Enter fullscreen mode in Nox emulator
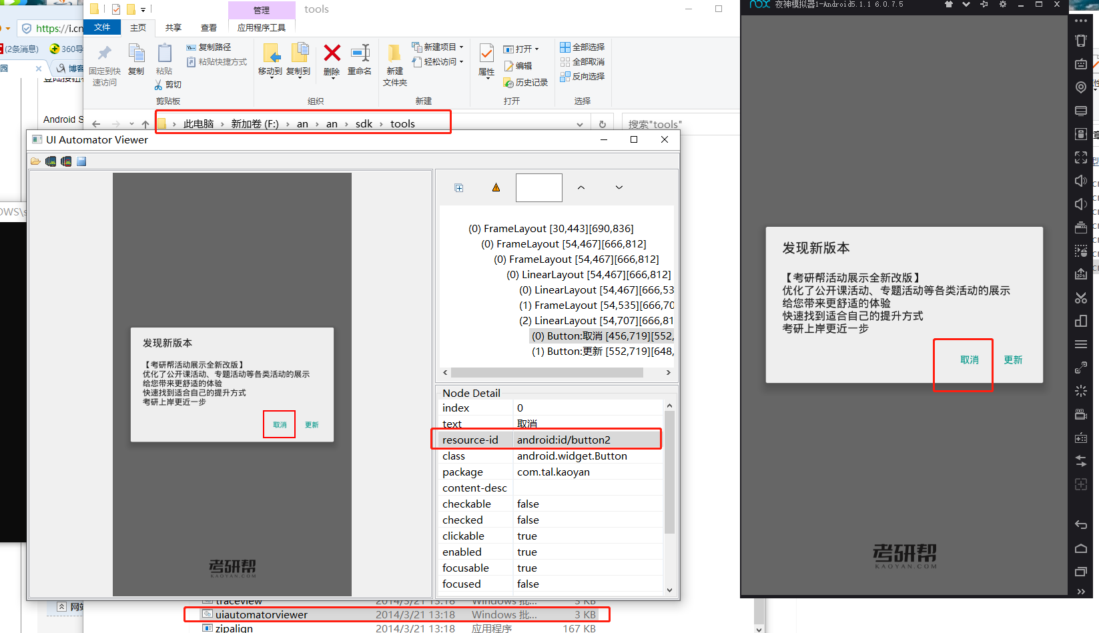This screenshot has width=1099, height=633. pyautogui.click(x=1082, y=157)
